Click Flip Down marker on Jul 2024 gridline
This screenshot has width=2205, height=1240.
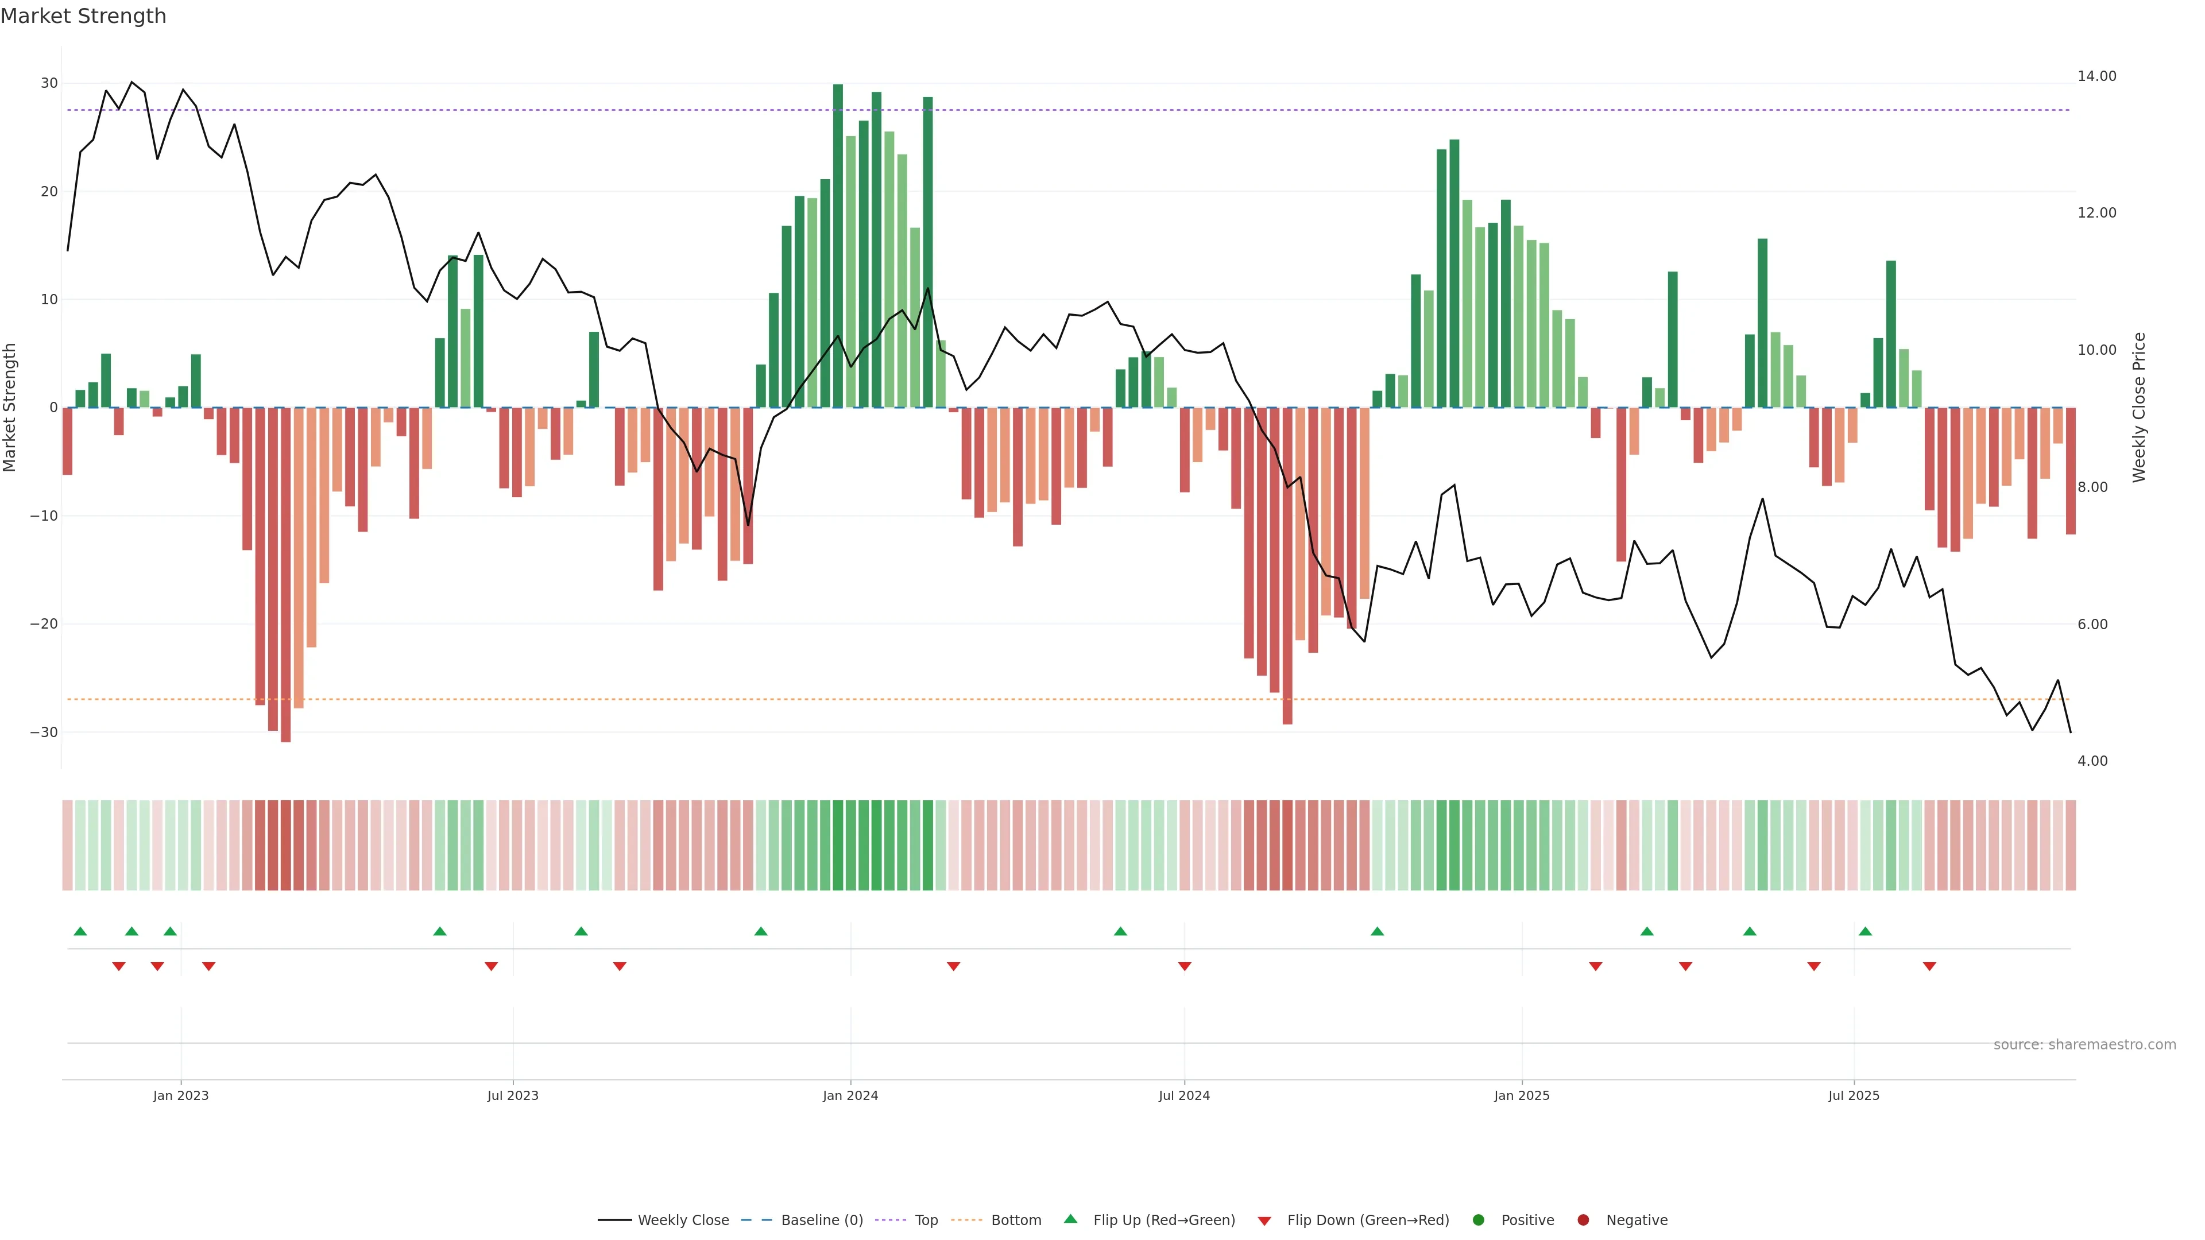(1185, 966)
